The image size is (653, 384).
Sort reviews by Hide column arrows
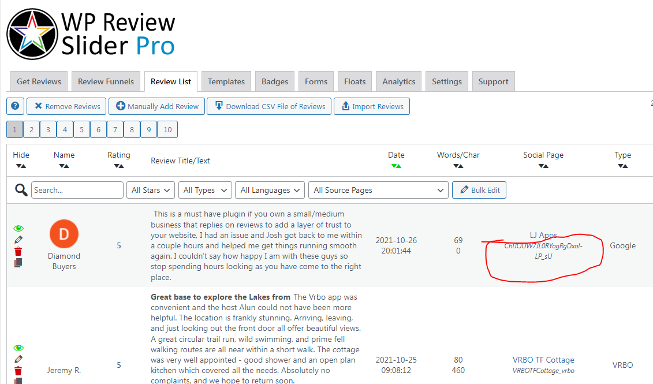[21, 166]
